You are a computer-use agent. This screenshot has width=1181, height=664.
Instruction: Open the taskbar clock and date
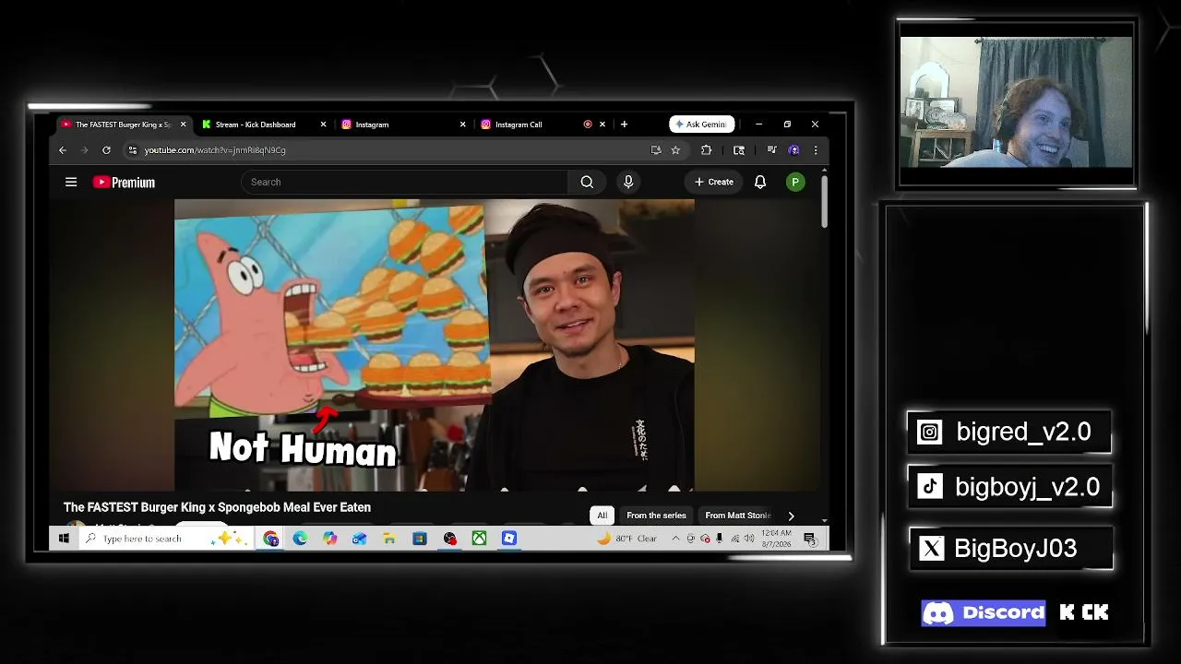click(x=776, y=539)
